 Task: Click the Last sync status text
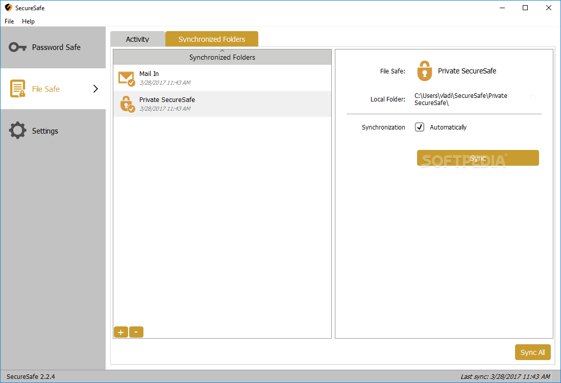(505, 376)
